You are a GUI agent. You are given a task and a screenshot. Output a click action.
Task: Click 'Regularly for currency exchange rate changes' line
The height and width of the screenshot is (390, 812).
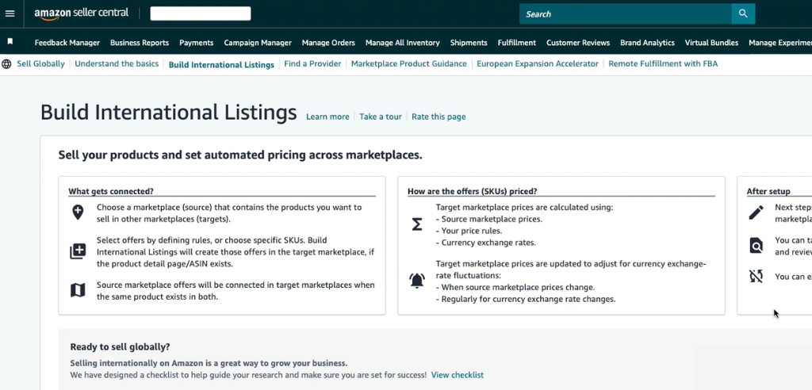(526, 299)
